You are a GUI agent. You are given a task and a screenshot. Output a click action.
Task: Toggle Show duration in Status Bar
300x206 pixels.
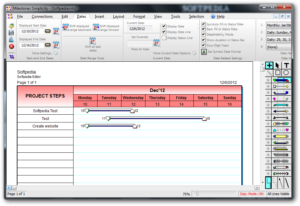click(203, 40)
